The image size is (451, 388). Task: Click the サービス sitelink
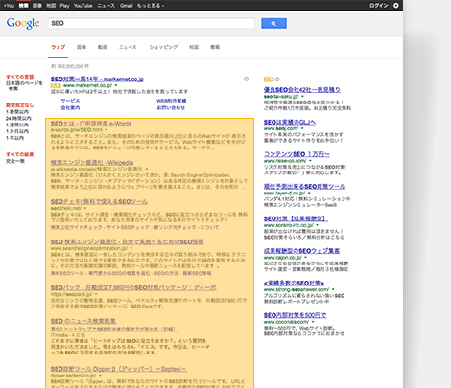[70, 101]
